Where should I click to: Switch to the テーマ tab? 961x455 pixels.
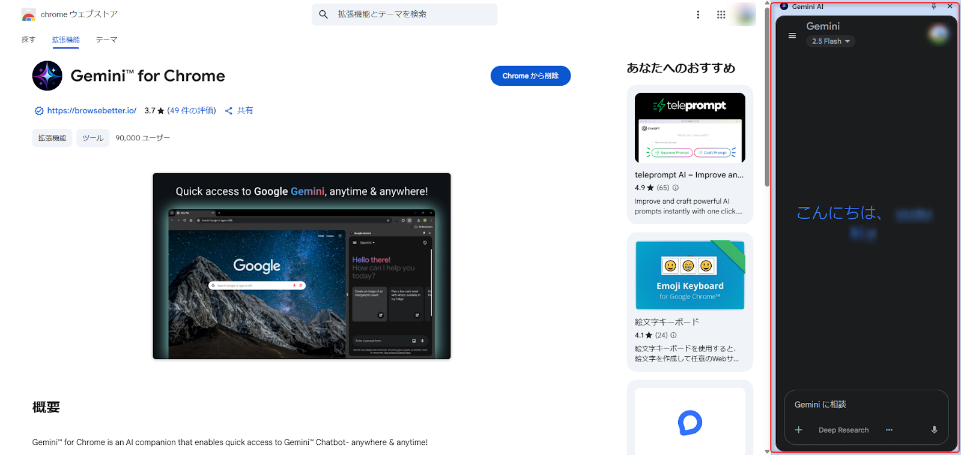pyautogui.click(x=106, y=40)
